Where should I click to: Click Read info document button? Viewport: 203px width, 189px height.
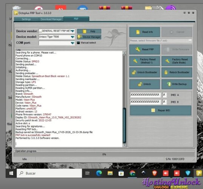[x=144, y=32]
